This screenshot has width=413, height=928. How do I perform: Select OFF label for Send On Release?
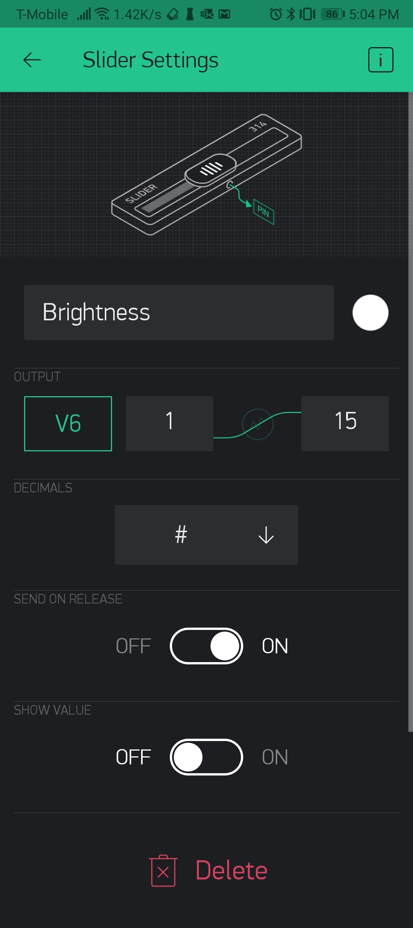(x=133, y=646)
